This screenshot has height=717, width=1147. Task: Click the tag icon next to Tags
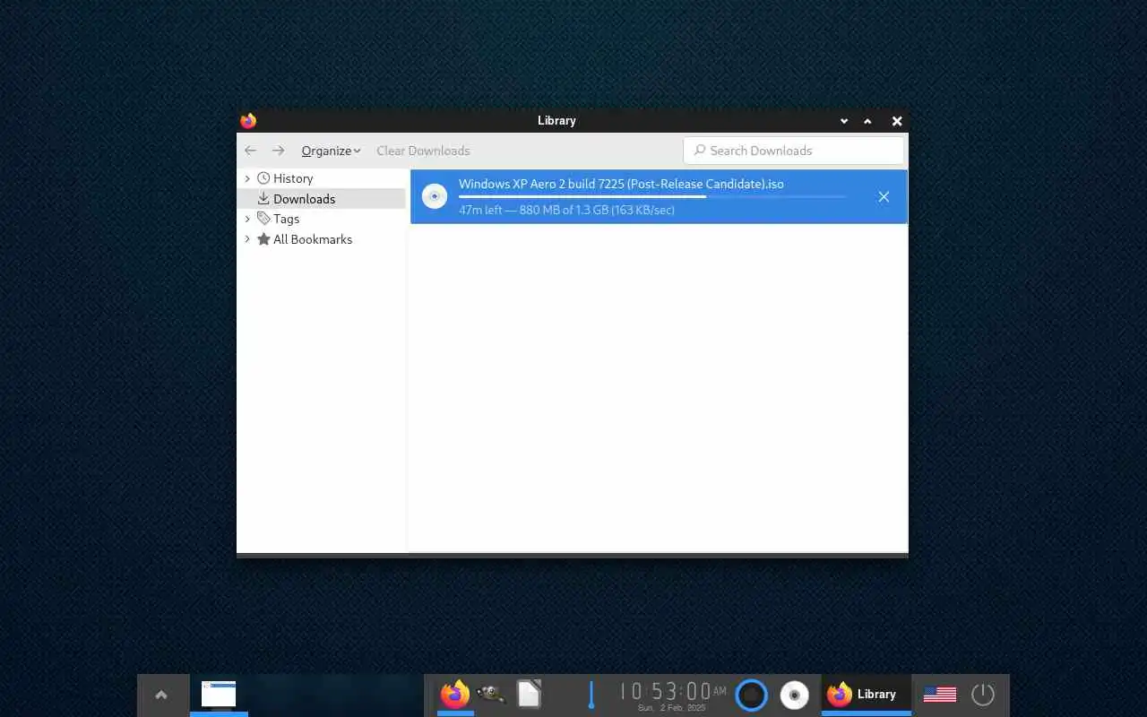click(263, 219)
